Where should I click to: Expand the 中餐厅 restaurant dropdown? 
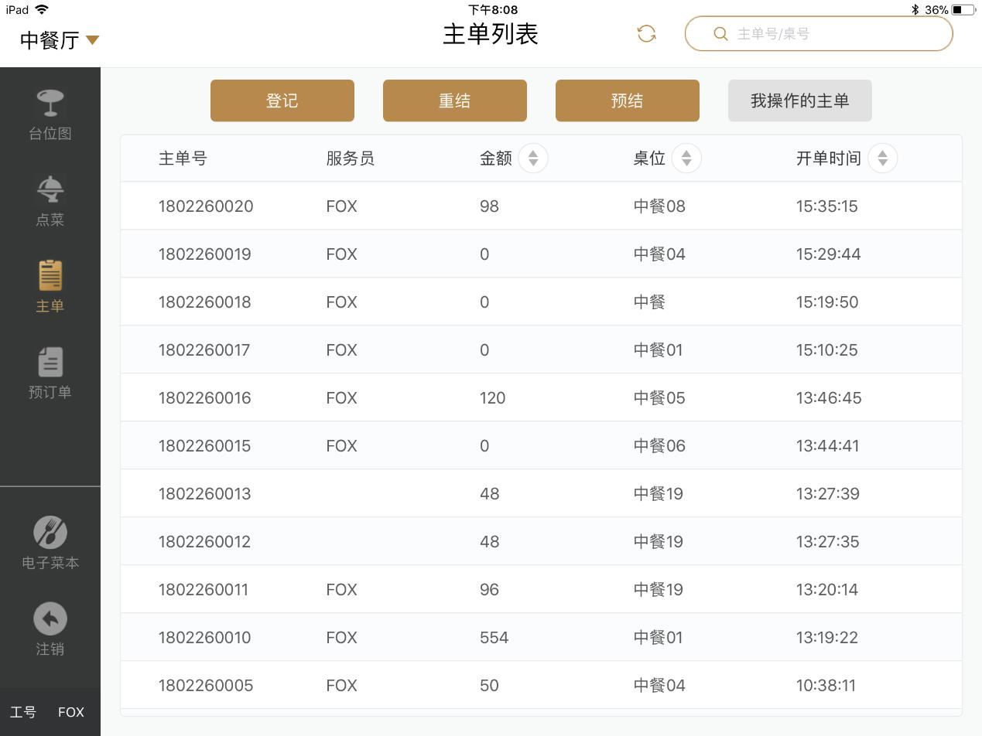pyautogui.click(x=60, y=40)
